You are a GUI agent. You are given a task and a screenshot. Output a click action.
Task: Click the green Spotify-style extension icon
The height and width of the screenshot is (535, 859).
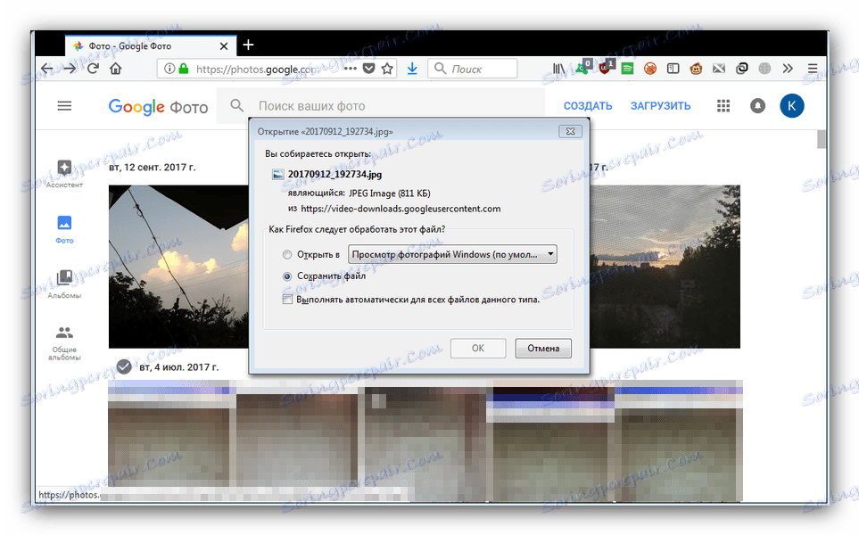coord(627,69)
